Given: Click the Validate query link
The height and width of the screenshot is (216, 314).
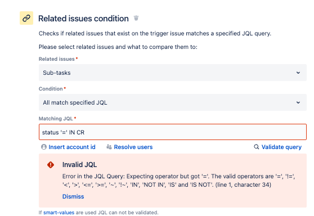Looking at the screenshot, I should click(x=281, y=147).
